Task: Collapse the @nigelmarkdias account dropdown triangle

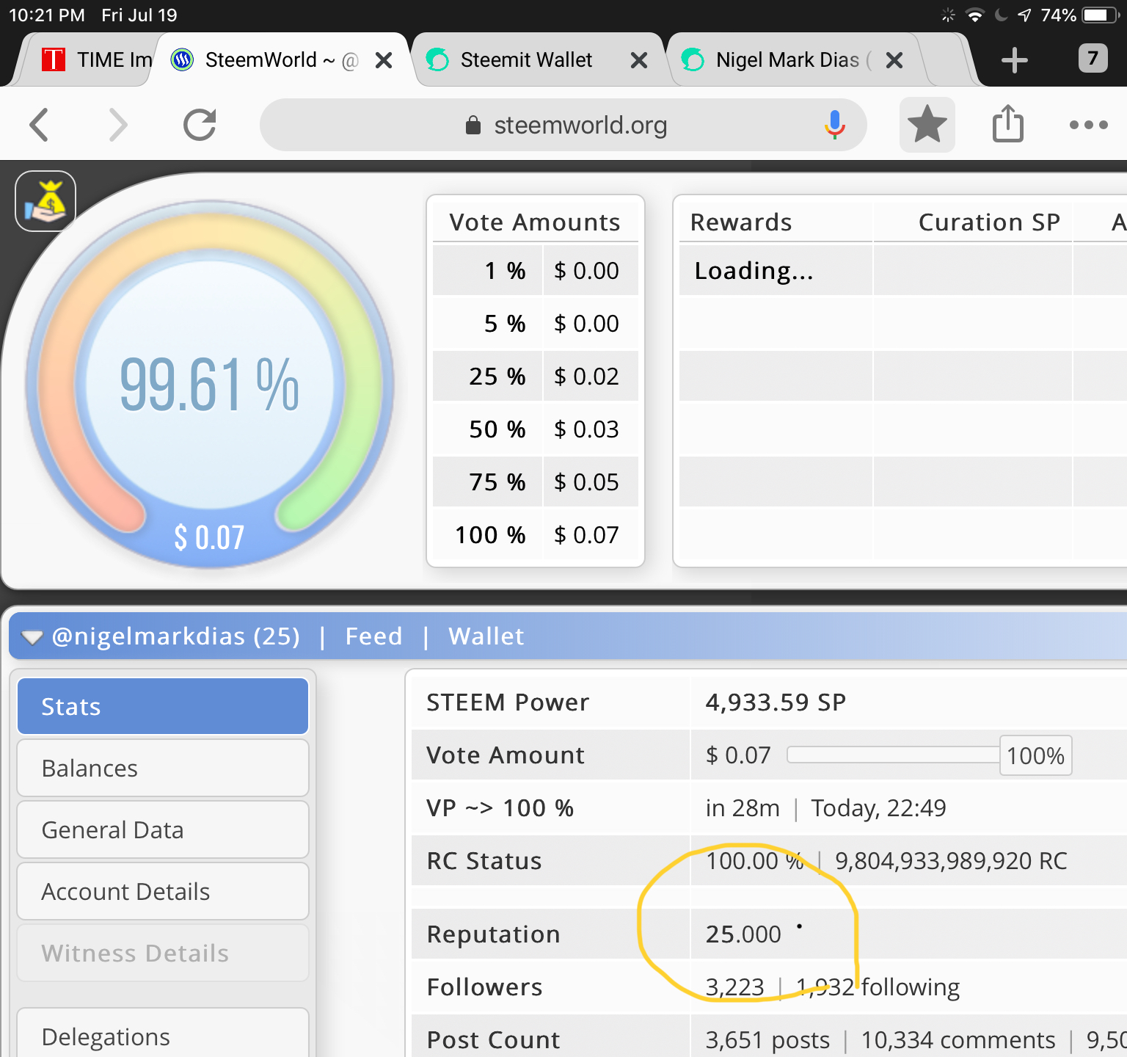Action: point(32,637)
